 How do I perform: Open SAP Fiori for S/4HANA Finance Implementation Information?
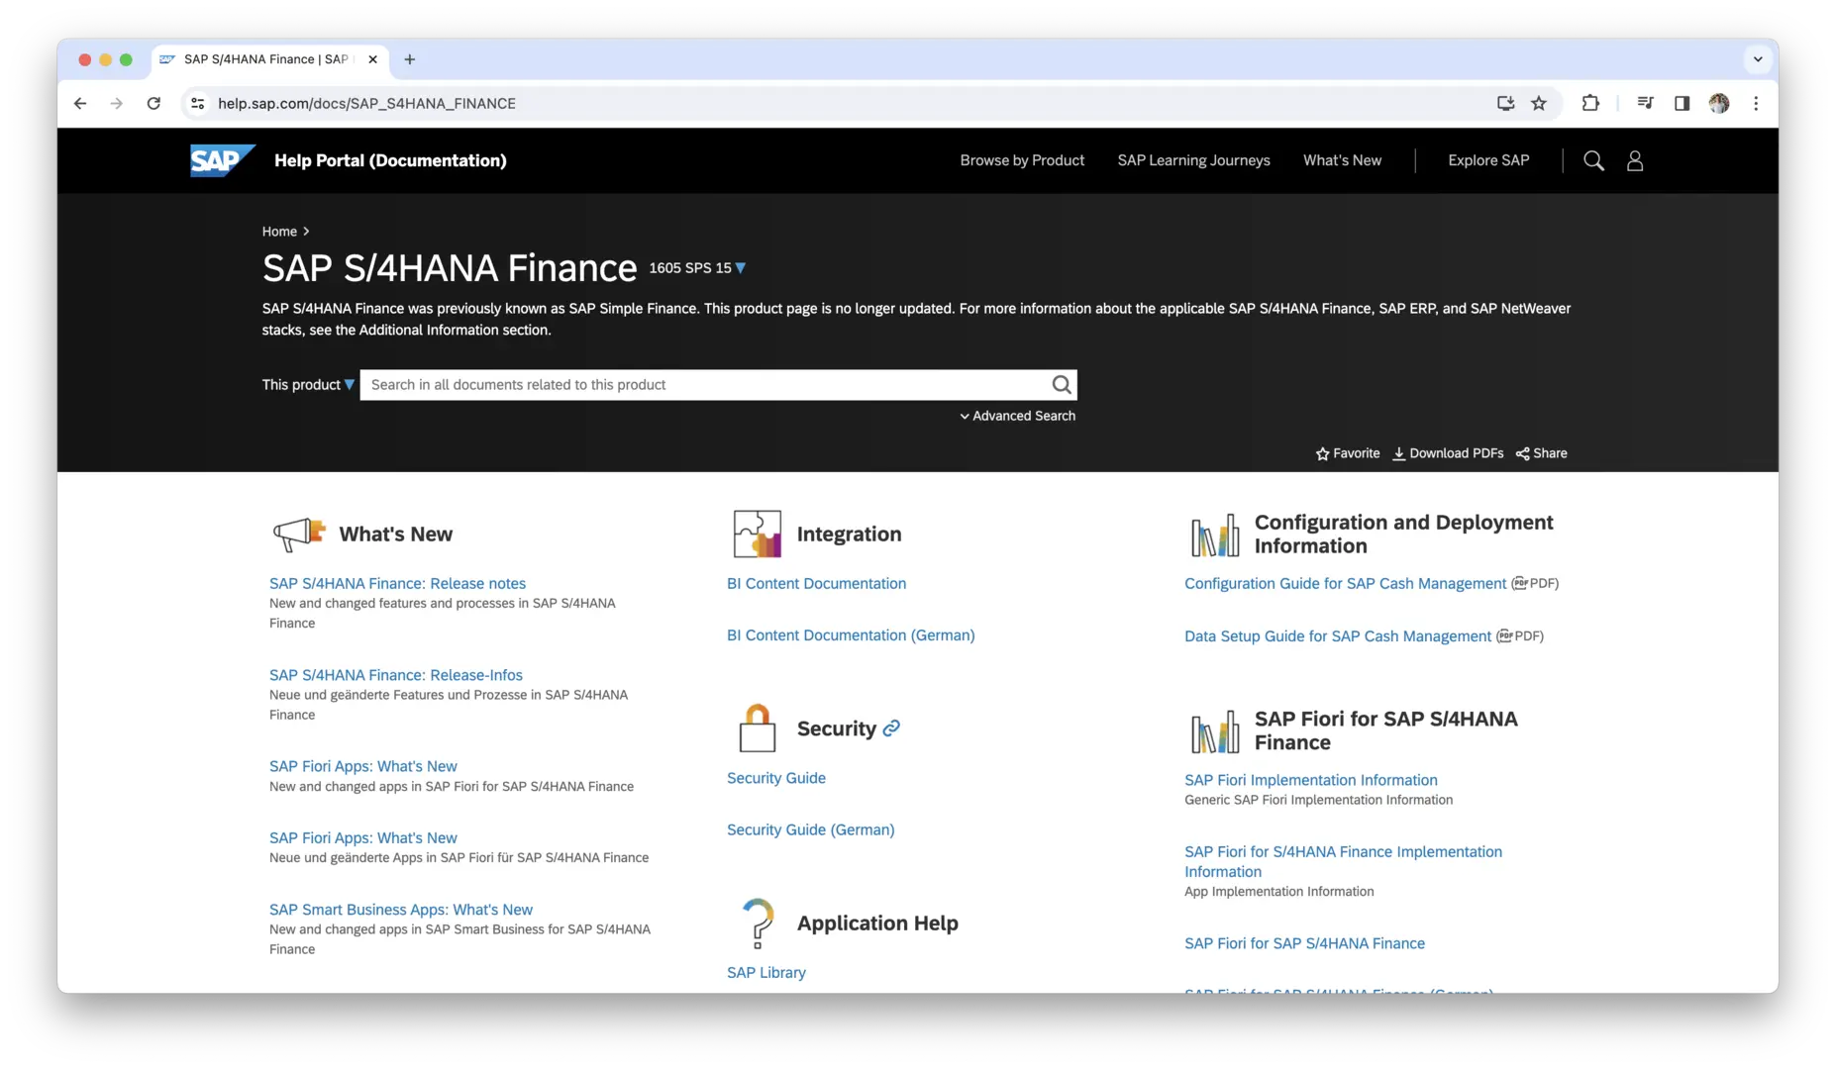[1343, 862]
